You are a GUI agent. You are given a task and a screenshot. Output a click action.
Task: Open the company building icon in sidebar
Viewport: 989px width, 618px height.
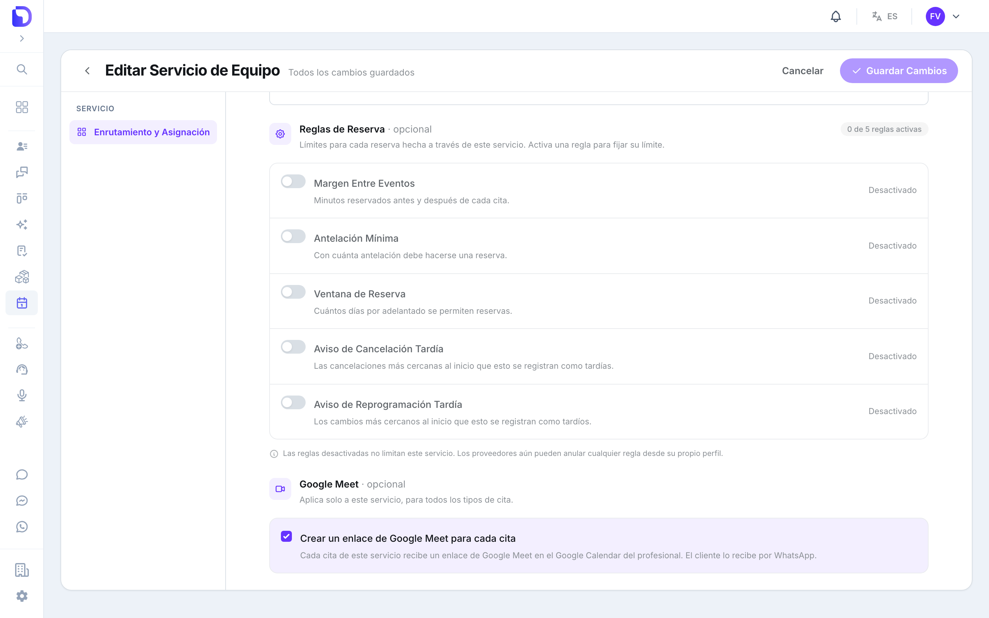22,570
